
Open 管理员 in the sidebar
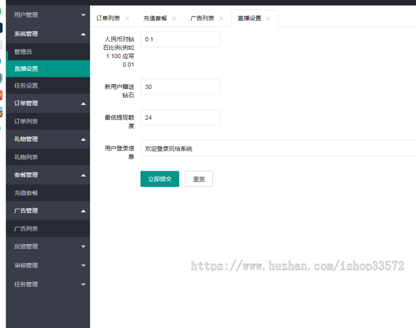pos(48,52)
